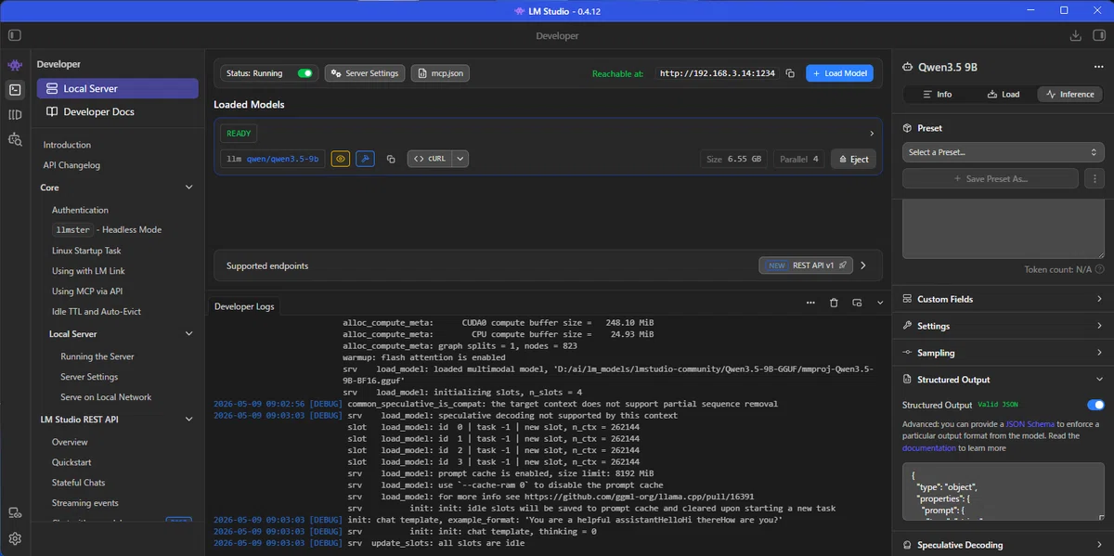Open the Using MCP via API entry
This screenshot has width=1114, height=556.
point(87,291)
